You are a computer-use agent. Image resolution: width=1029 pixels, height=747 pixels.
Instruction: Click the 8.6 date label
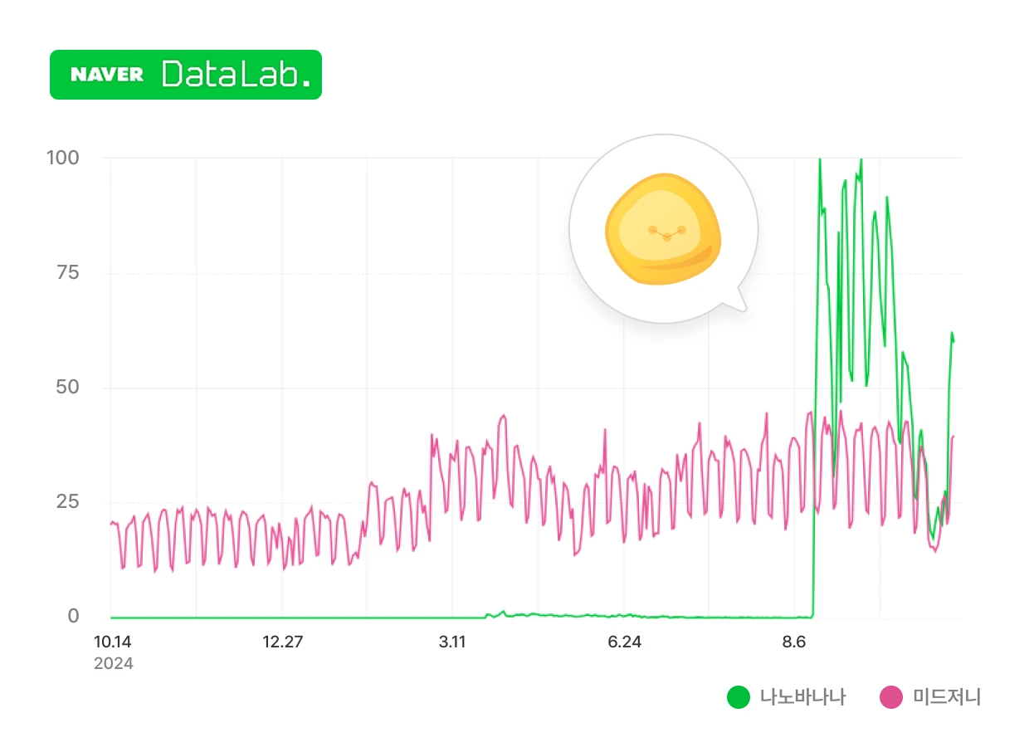[794, 642]
